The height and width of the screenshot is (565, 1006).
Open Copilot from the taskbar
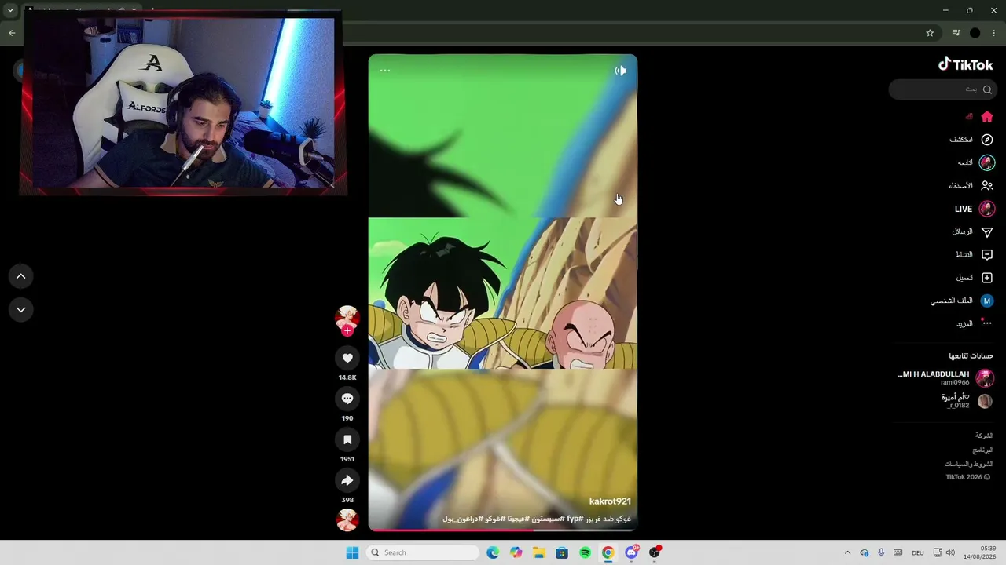(516, 552)
